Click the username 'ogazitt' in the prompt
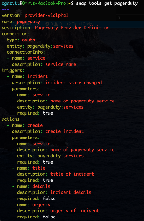This screenshot has height=221, width=144. (x=10, y=3)
